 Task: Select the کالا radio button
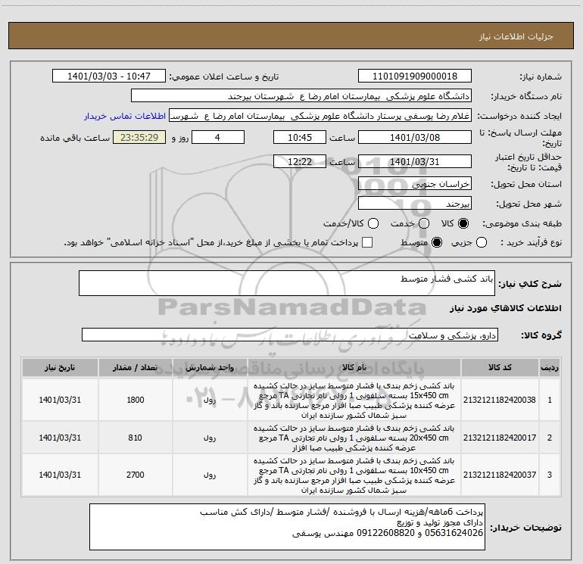click(x=463, y=223)
